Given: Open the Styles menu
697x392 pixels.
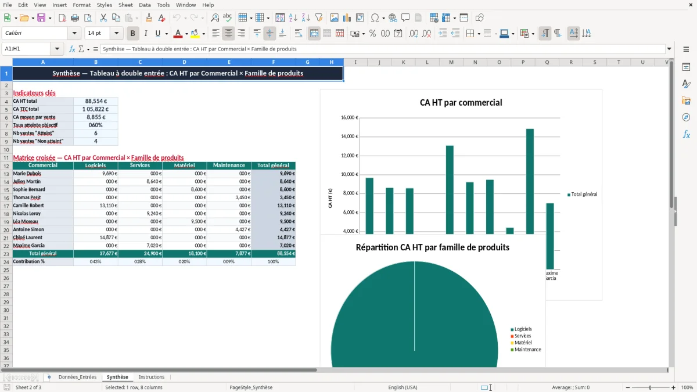Looking at the screenshot, I should (x=105, y=5).
